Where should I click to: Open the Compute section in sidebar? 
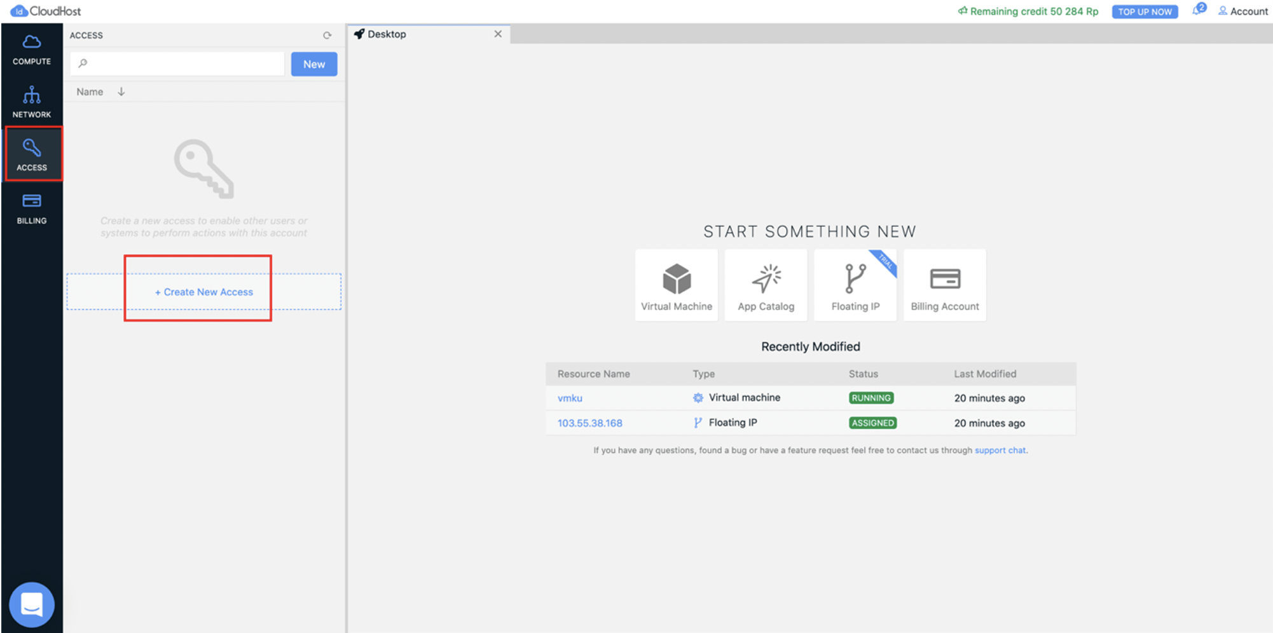click(31, 50)
